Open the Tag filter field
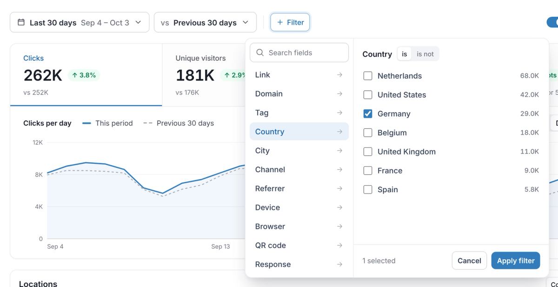The height and width of the screenshot is (287, 558). pyautogui.click(x=299, y=113)
